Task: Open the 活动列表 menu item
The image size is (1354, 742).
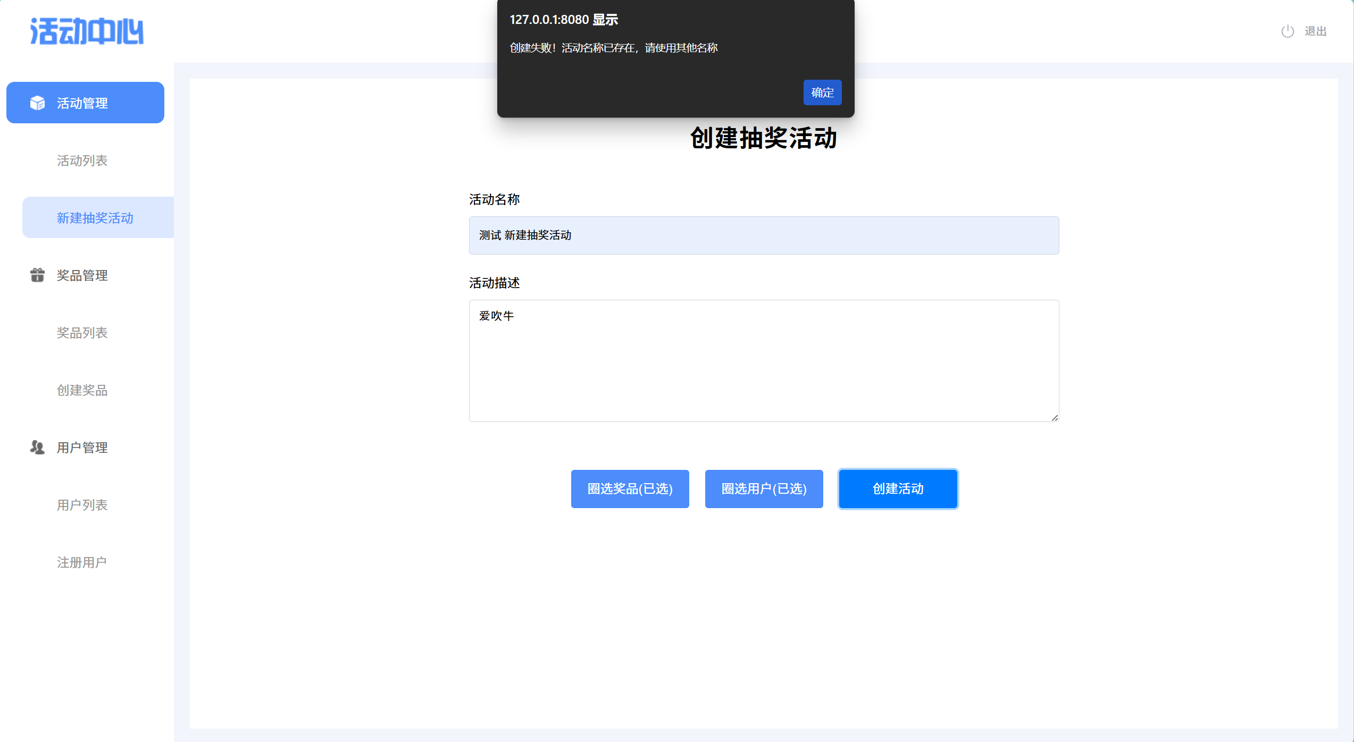Action: (x=82, y=161)
